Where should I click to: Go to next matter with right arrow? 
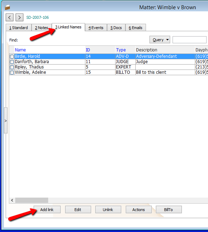[19, 17]
